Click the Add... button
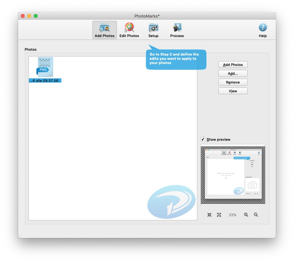Screen dimensions: 294x262 233,73
